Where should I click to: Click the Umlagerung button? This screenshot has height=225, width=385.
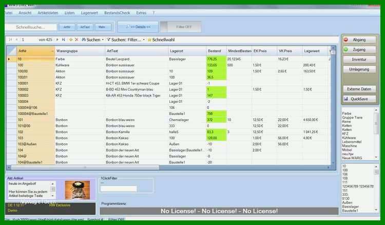pyautogui.click(x=359, y=69)
